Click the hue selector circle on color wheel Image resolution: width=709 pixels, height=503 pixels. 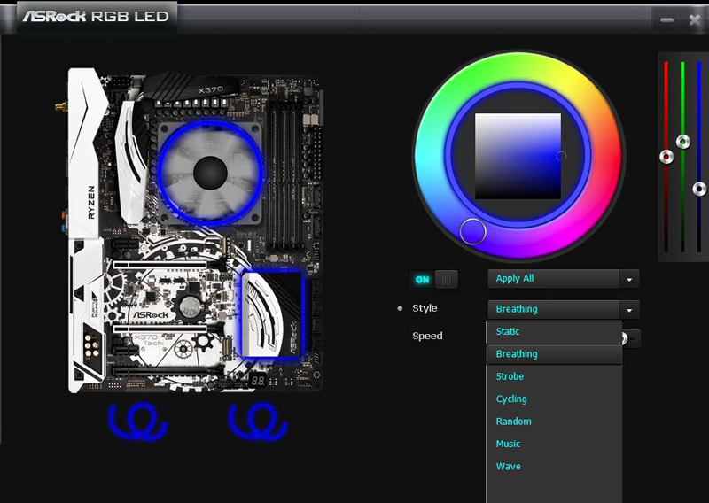pos(472,231)
